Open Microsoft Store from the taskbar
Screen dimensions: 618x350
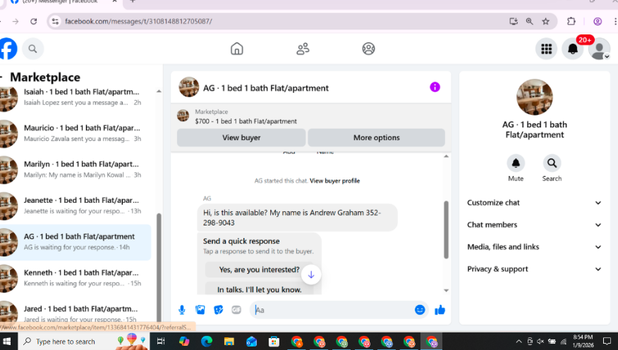[274, 342]
